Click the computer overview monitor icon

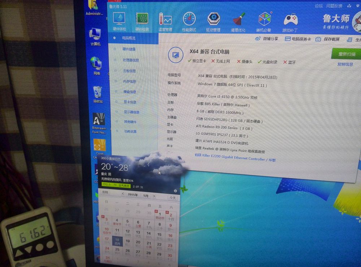(176, 55)
